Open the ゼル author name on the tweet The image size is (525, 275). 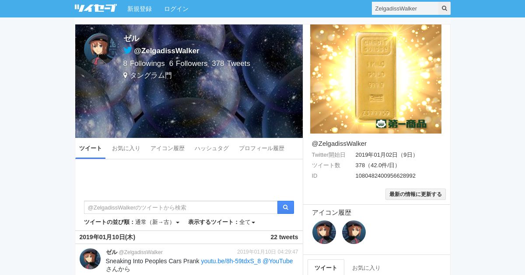coord(112,252)
